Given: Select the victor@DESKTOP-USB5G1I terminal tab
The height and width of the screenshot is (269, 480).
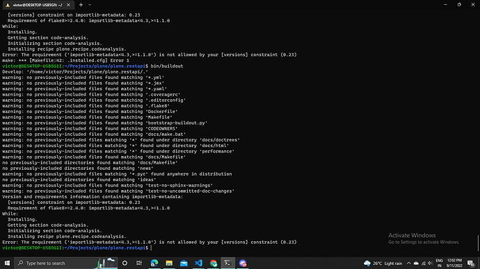Looking at the screenshot, I should click(38, 5).
